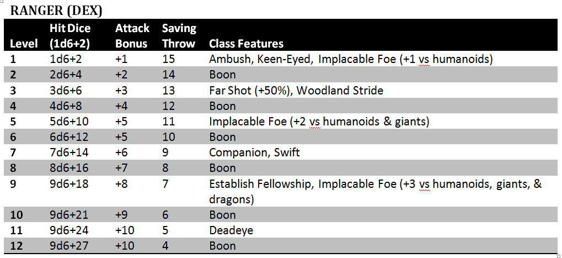Click the underlined 'vs' in level 5 row
This screenshot has width=562, height=258.
(315, 122)
